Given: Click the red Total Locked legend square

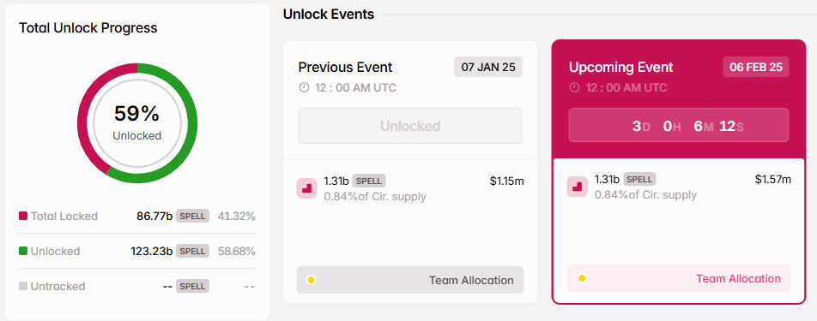Looking at the screenshot, I should coord(23,216).
